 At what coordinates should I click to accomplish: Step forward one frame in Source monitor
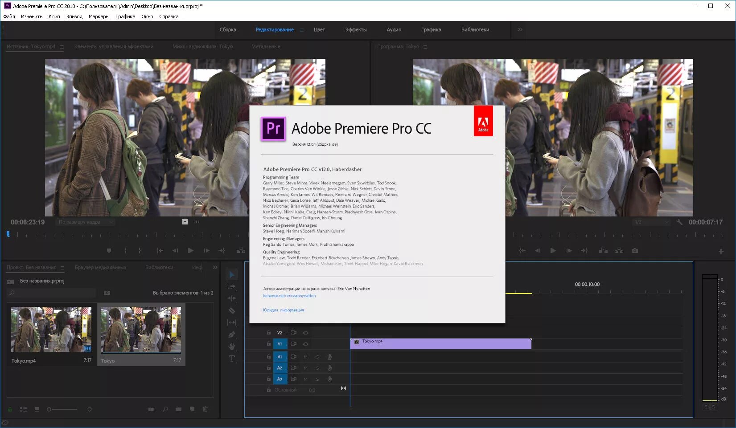coord(206,251)
